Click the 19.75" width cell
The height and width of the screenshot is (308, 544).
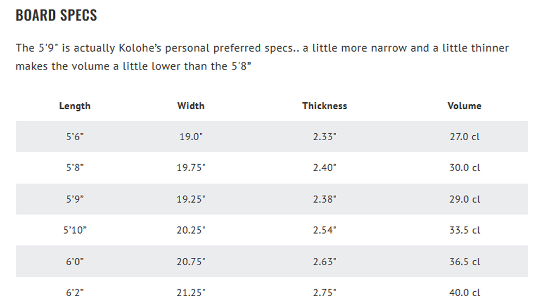click(x=191, y=168)
